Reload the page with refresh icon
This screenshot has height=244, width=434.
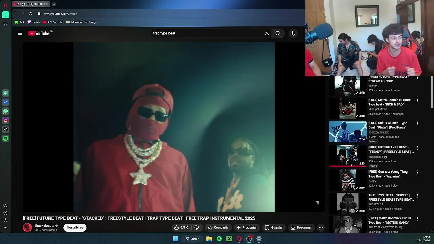pos(31,14)
